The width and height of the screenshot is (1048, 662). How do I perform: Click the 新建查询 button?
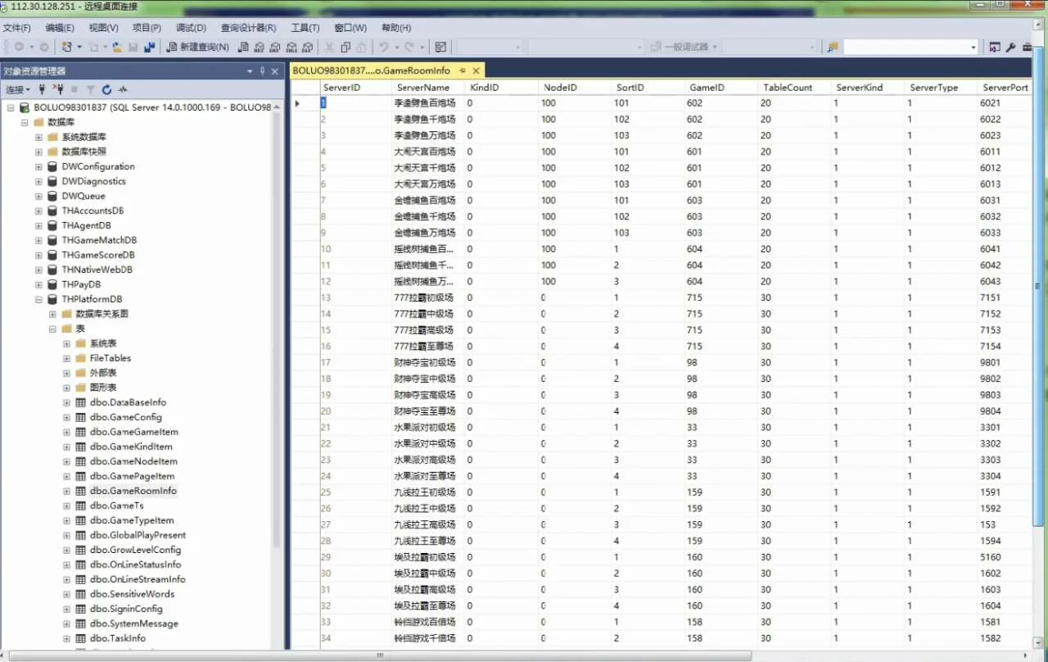click(x=197, y=48)
